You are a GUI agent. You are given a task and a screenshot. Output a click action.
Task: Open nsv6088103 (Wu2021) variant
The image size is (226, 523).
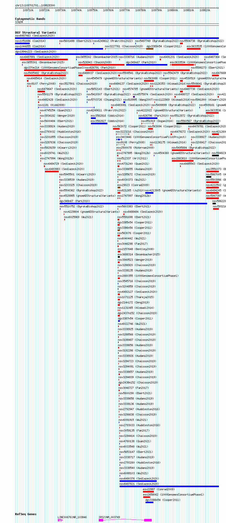click(x=134, y=473)
